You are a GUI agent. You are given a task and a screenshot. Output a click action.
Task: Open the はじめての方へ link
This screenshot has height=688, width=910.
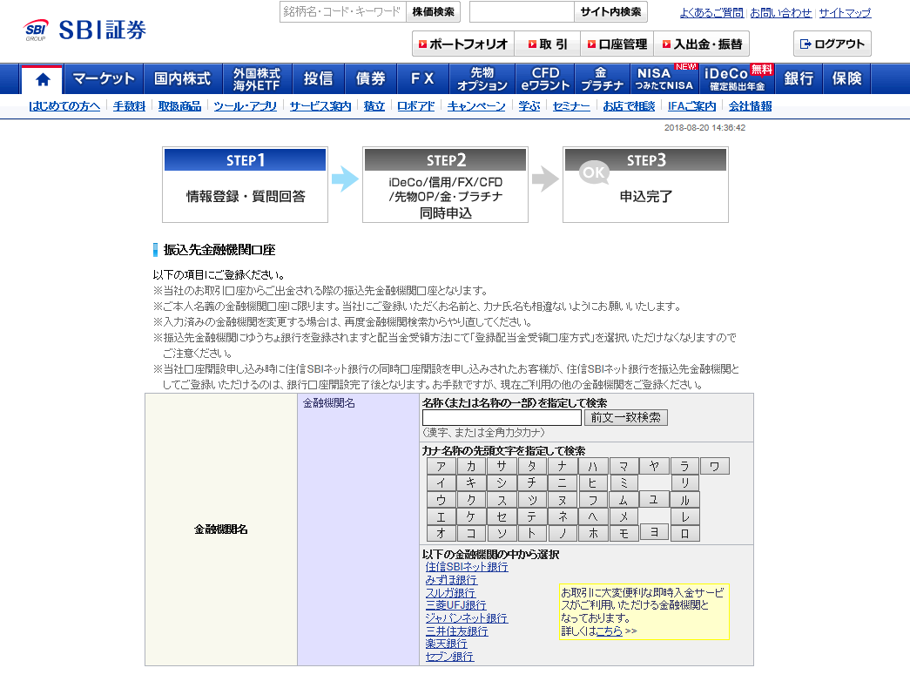pos(64,106)
